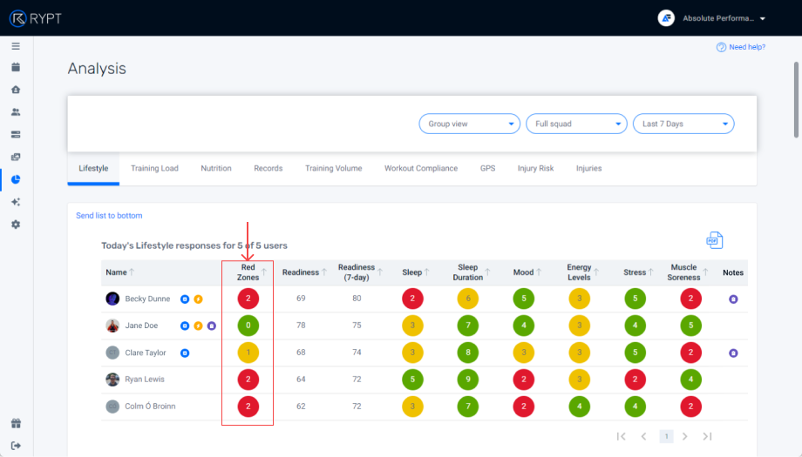Sort by the Readiness column

tap(323, 272)
